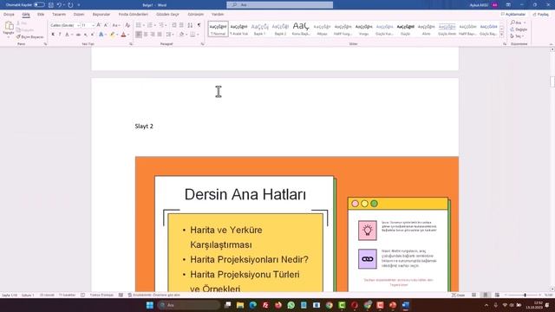Decrease the paragraph indent

[x=174, y=25]
